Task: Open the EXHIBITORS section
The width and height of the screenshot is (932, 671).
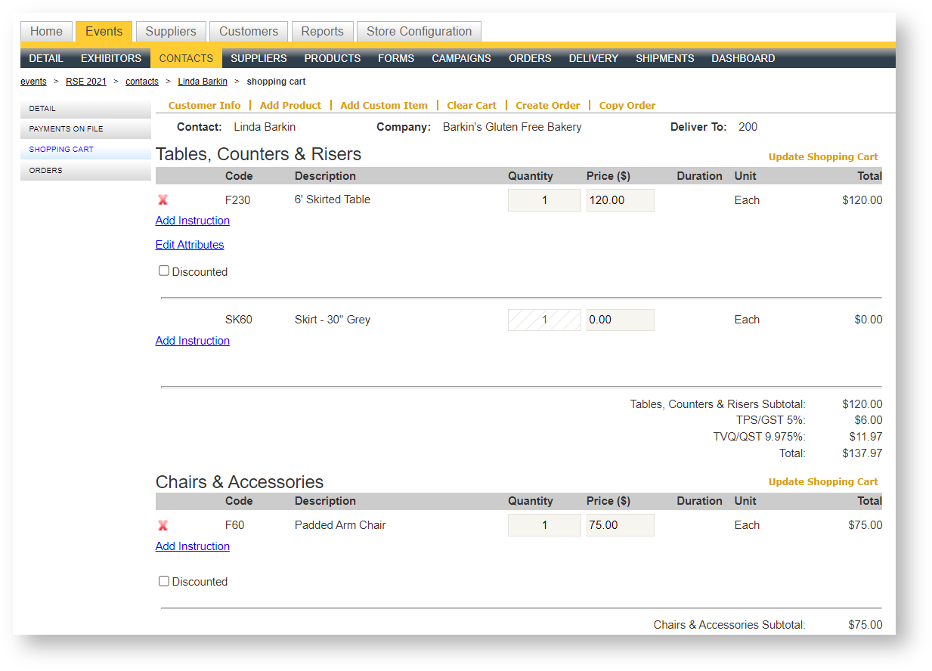Action: (x=111, y=58)
